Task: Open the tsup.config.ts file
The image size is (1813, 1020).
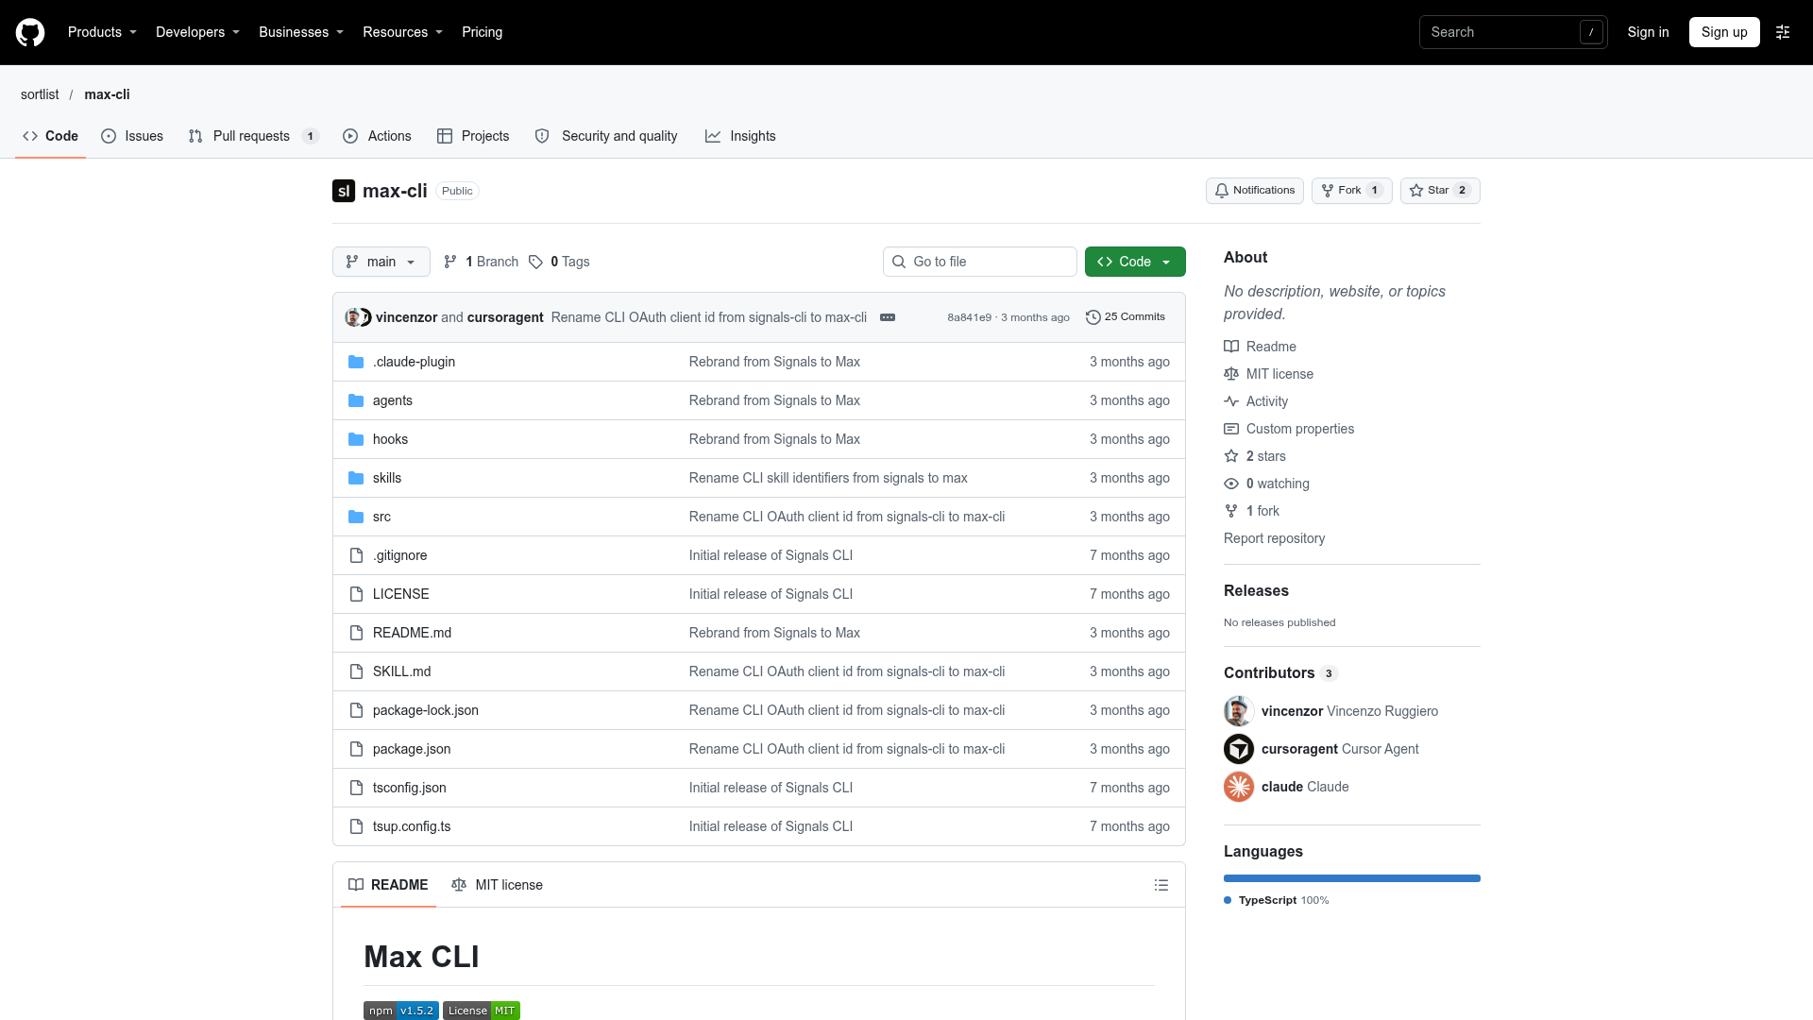Action: pos(412,826)
